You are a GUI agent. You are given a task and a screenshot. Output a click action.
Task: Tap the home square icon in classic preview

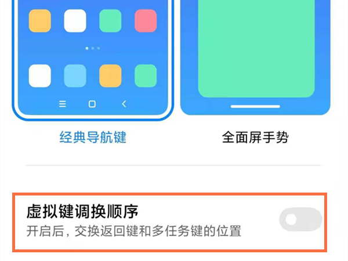(92, 104)
